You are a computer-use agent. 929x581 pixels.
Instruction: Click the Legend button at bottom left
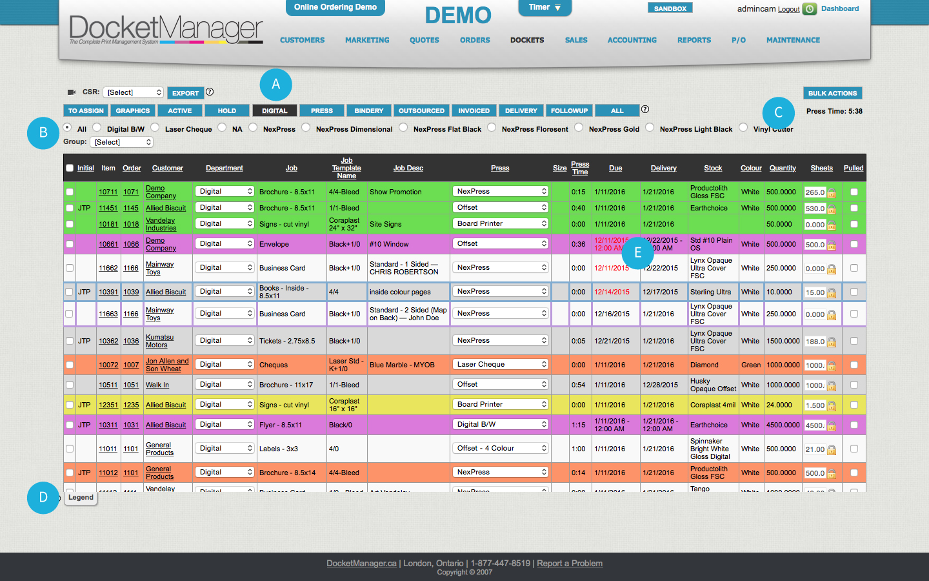click(80, 498)
